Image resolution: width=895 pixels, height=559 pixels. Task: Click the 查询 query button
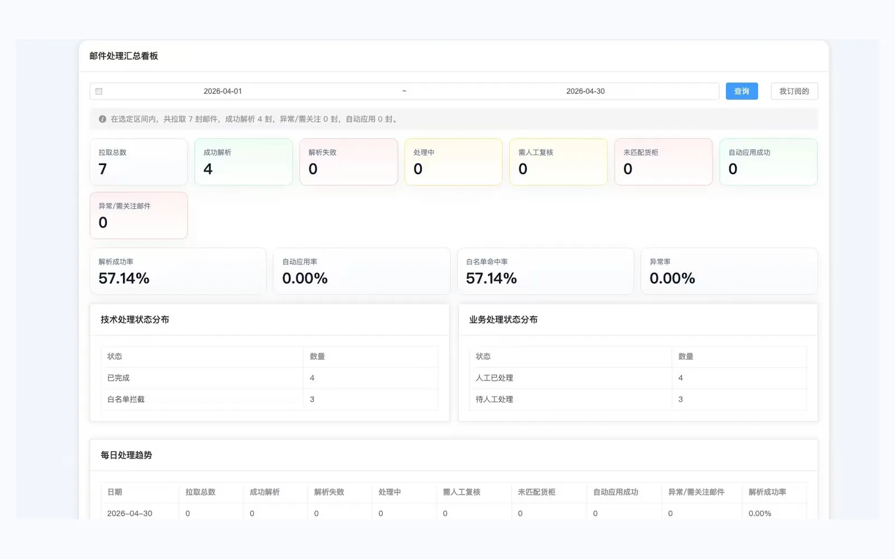click(x=742, y=91)
